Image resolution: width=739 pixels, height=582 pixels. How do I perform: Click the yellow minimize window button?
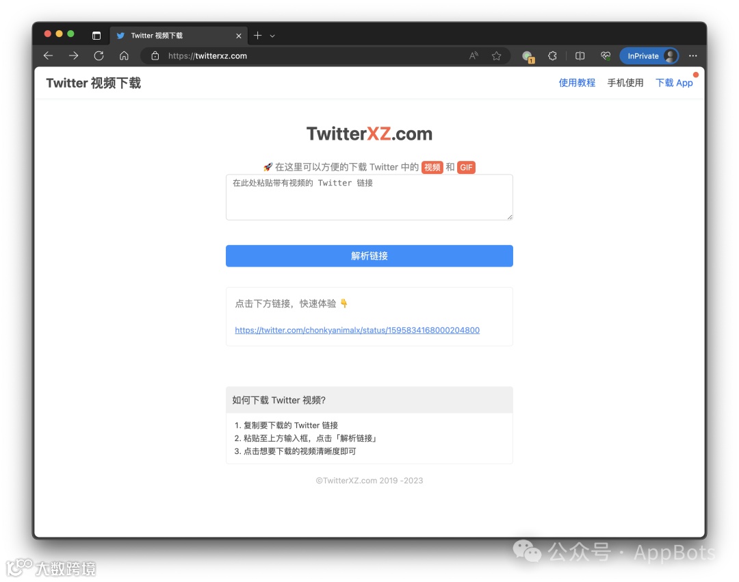coord(59,34)
